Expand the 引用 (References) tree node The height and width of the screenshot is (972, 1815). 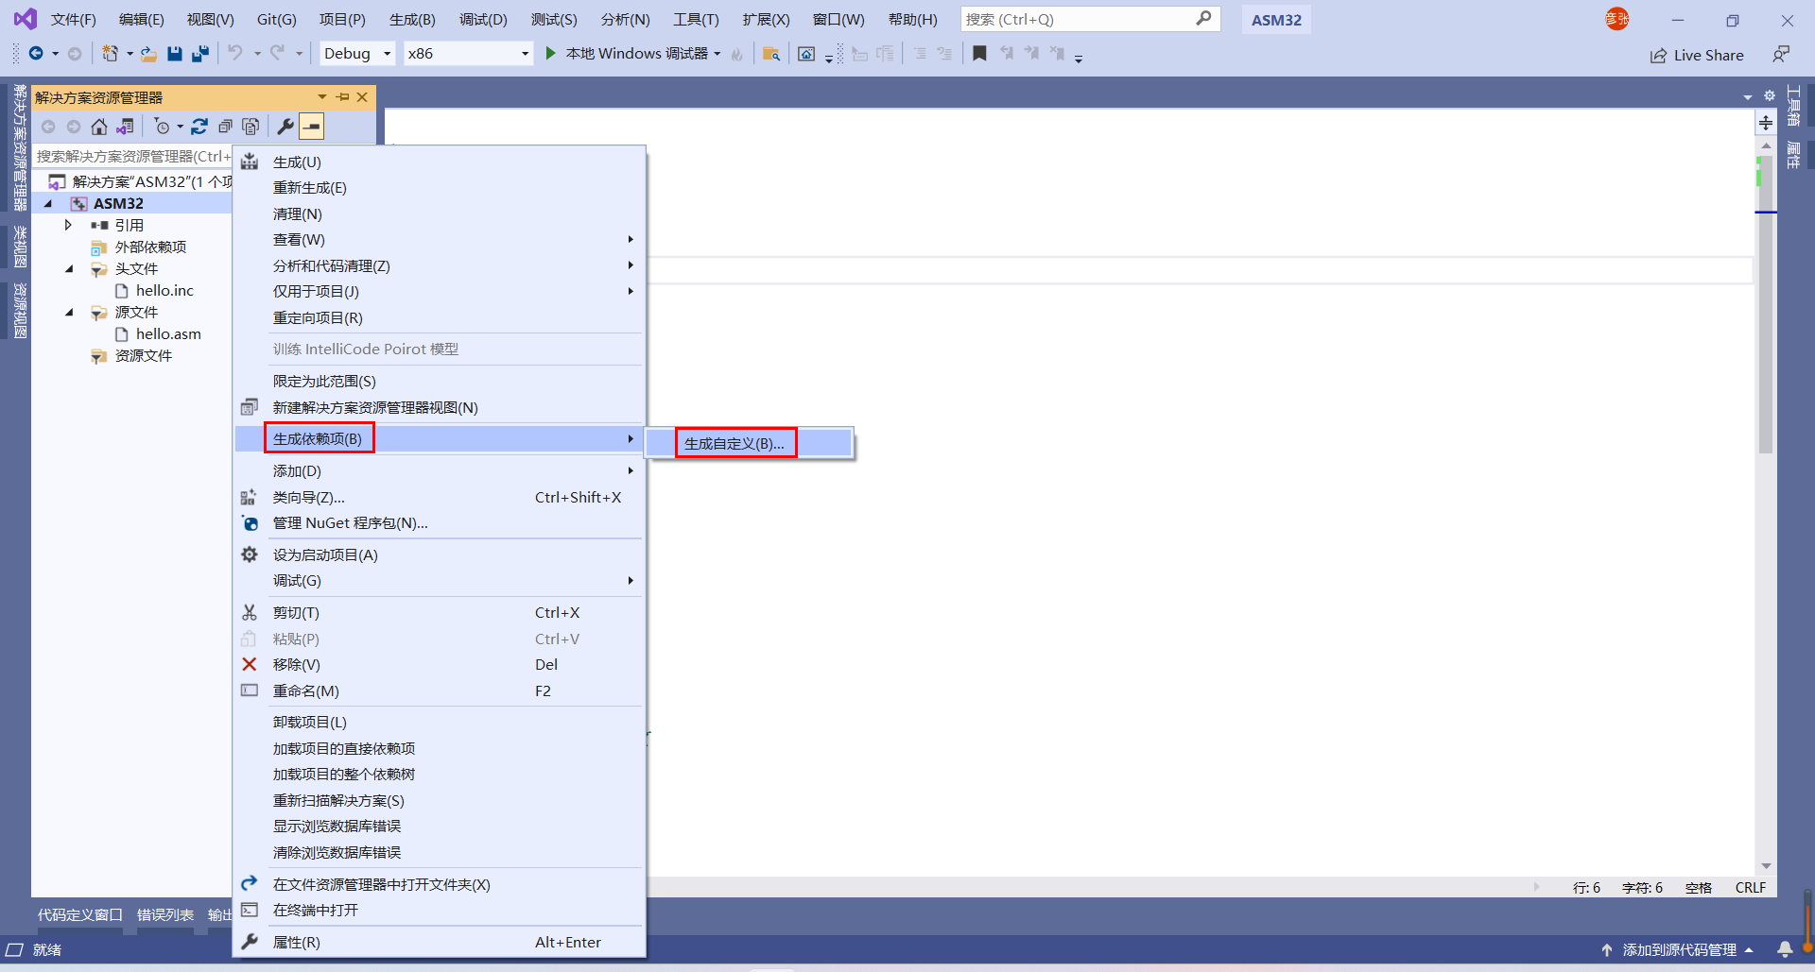68,225
